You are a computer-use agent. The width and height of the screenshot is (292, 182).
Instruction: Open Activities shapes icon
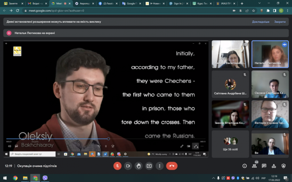coord(274,166)
